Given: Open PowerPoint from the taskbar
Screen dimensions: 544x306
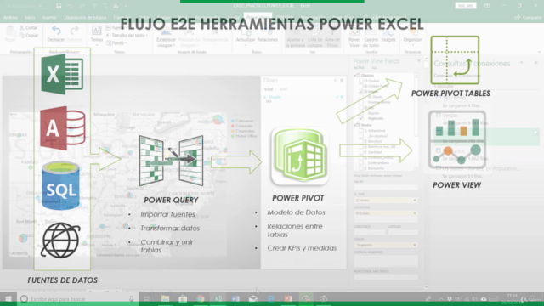Looking at the screenshot, I should [288, 298].
